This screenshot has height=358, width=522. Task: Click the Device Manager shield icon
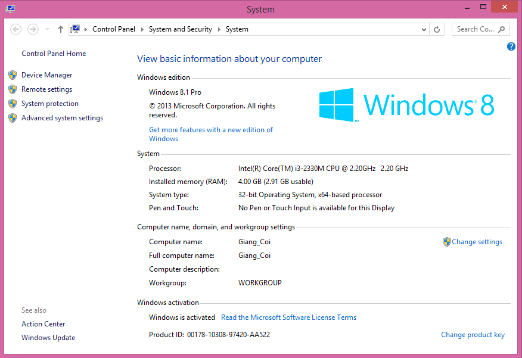click(x=13, y=74)
